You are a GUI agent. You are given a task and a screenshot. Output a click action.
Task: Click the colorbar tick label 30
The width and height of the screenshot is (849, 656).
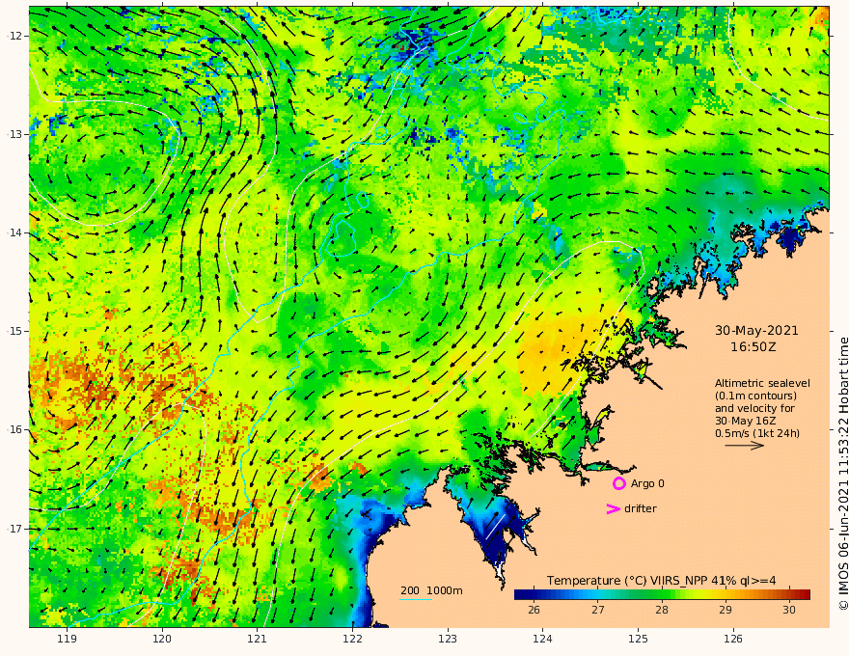789,610
